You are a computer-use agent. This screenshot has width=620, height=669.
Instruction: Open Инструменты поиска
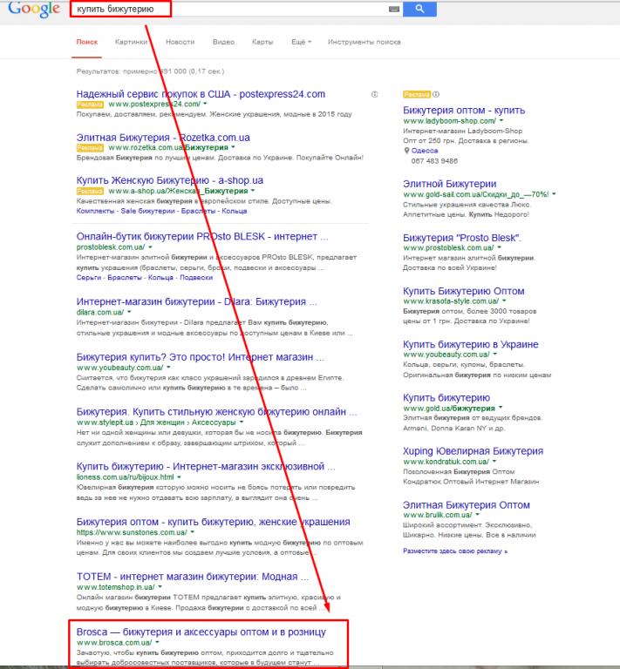364,42
